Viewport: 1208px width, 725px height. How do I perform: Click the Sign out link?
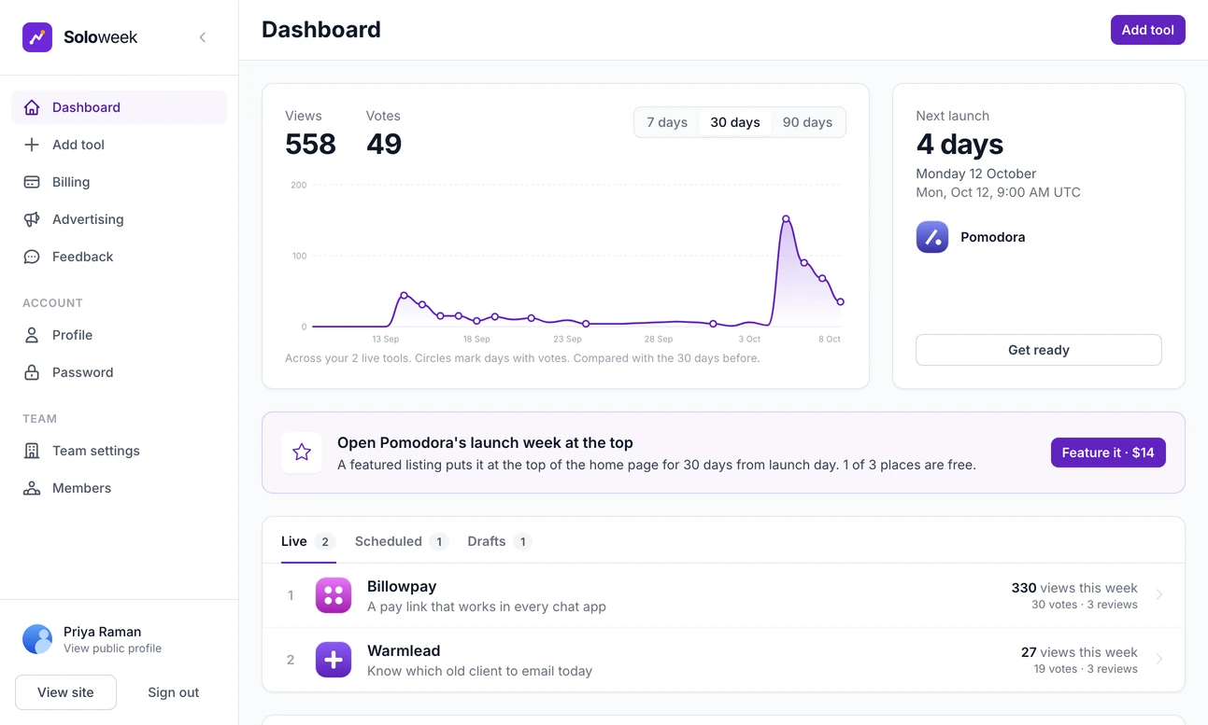pyautogui.click(x=174, y=692)
